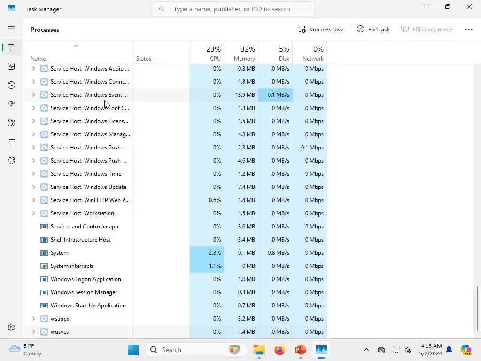Show hidden system tray icons
Viewport: 481px width, 361px height.
tap(366, 350)
